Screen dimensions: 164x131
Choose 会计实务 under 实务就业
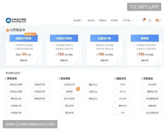click(152, 85)
